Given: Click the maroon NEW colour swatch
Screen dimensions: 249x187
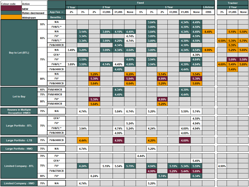Looking at the screenshot, I should tap(11, 8).
